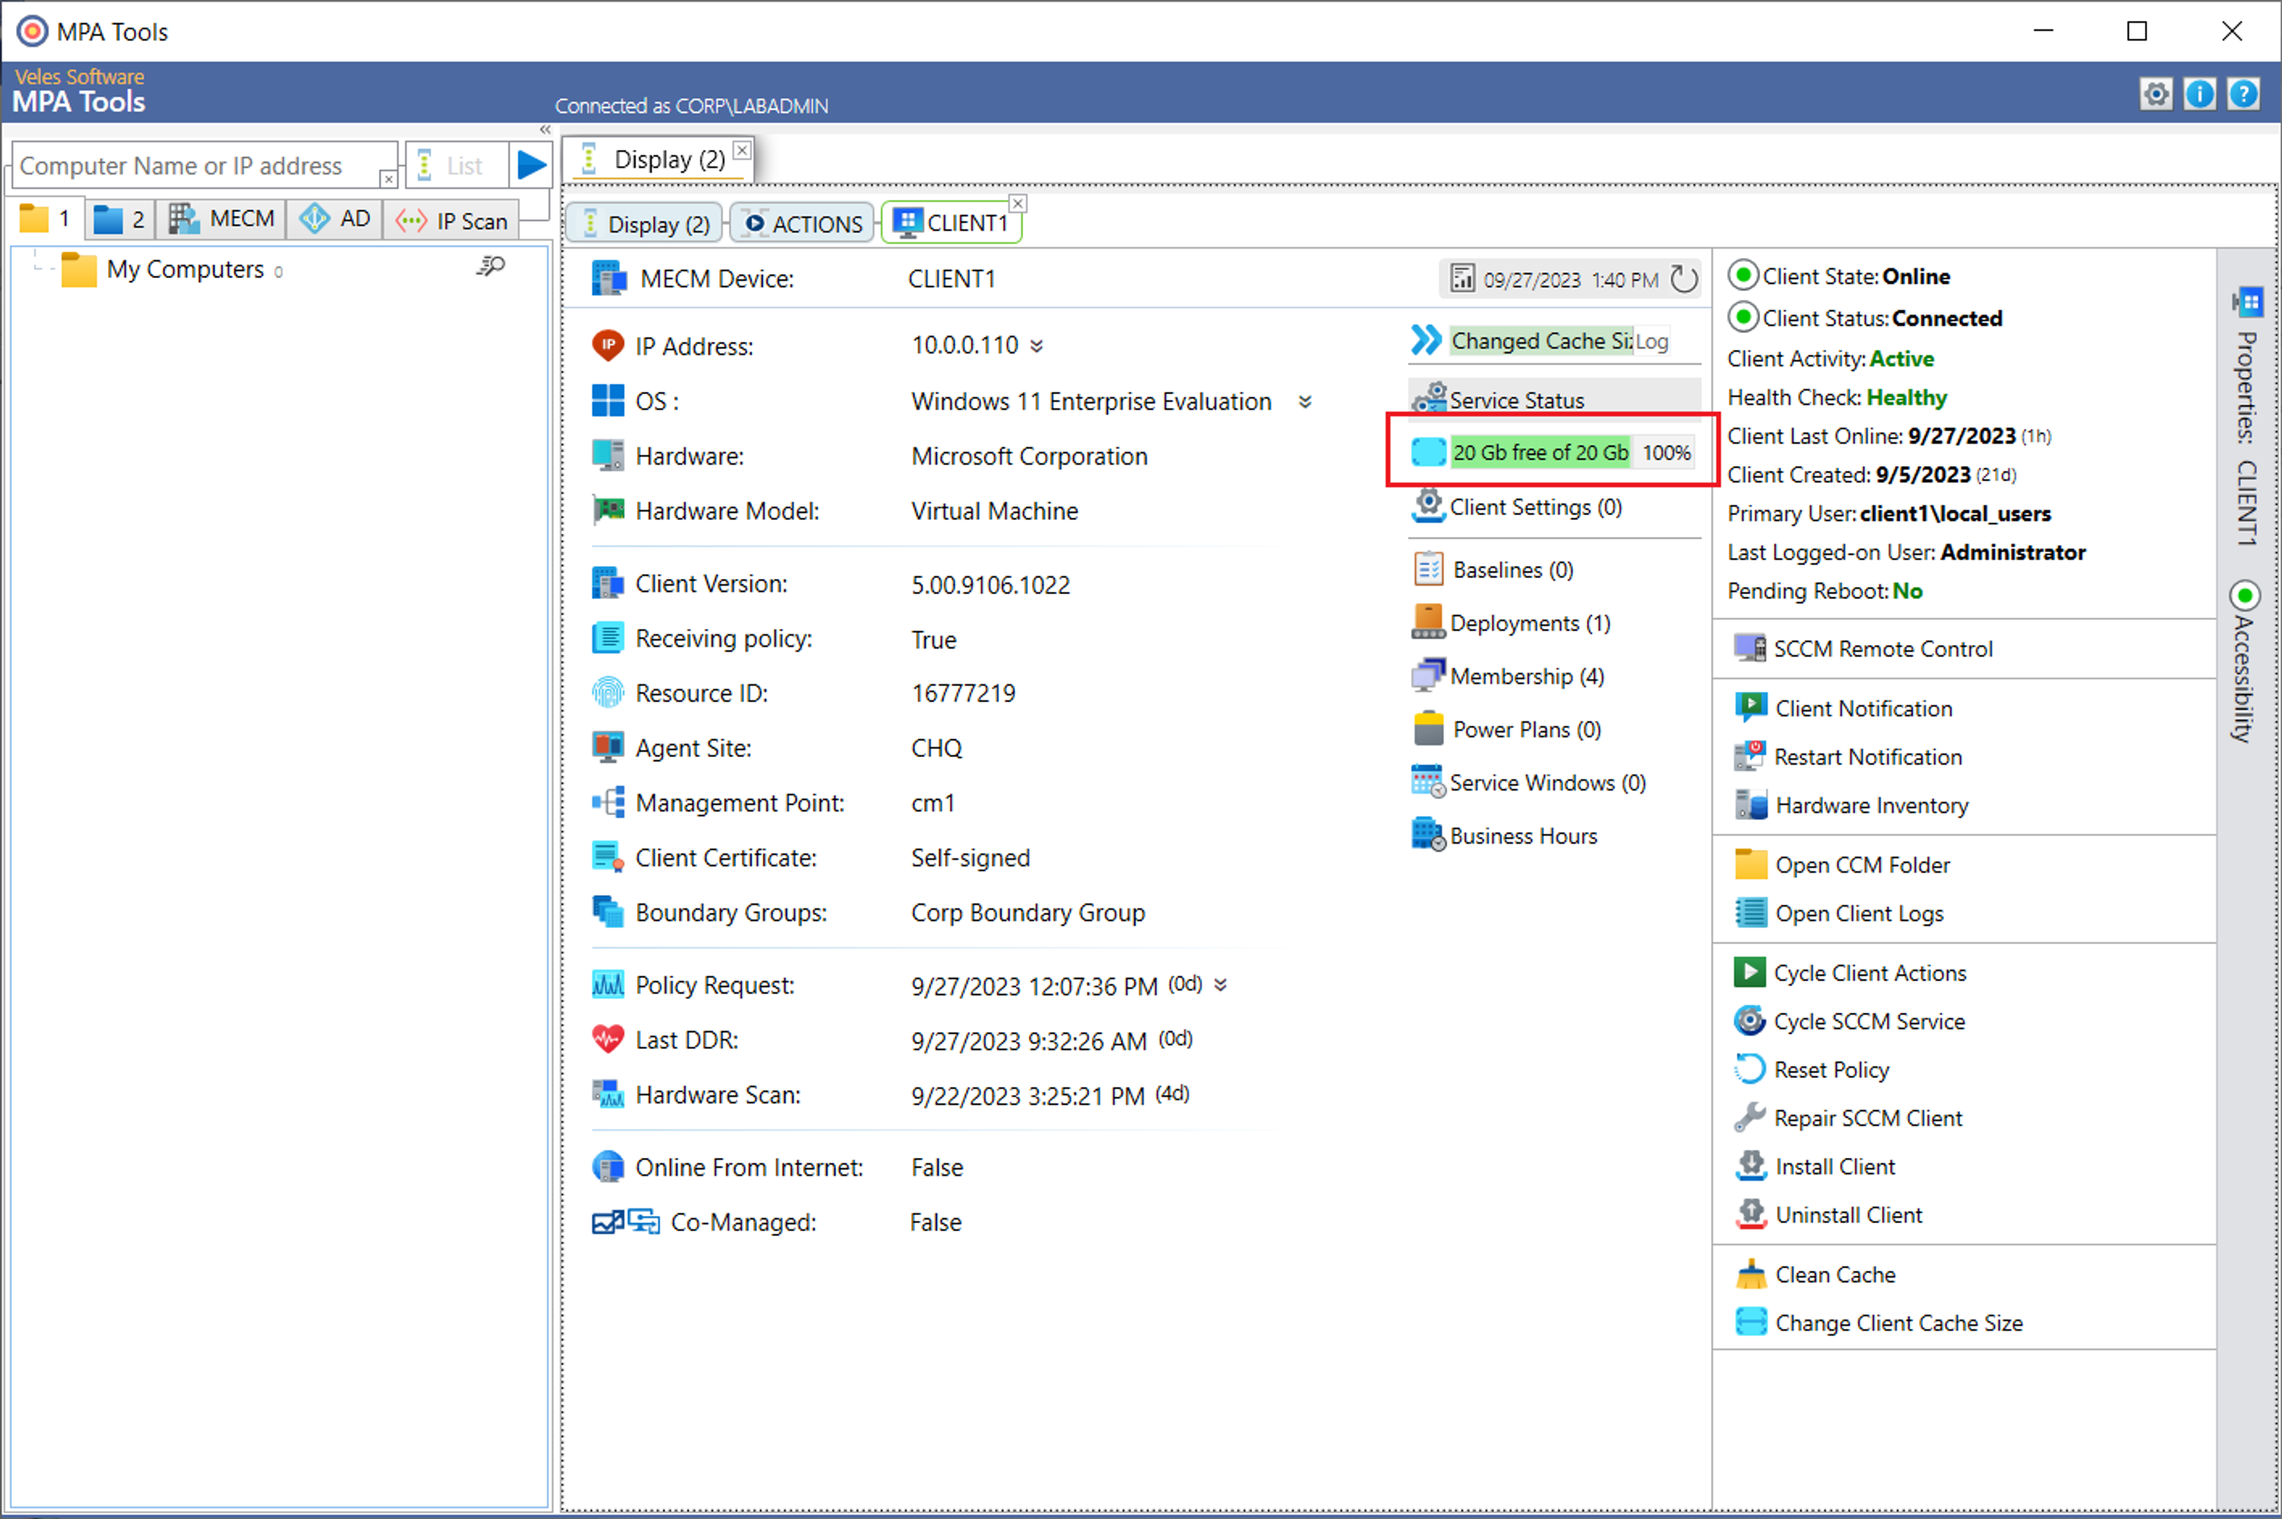Viewport: 2282px width, 1519px height.
Task: Open Properties: CLIENT1 side panel
Action: click(x=2247, y=417)
